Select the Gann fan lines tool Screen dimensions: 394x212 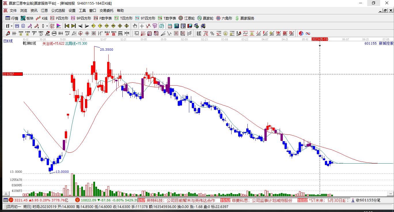tap(143, 33)
